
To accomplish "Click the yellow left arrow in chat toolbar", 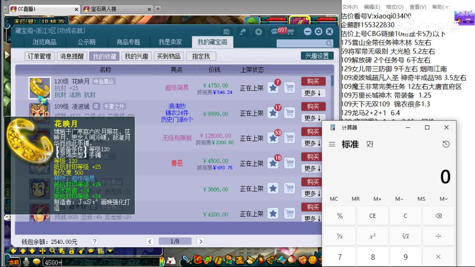I will coord(13,251).
